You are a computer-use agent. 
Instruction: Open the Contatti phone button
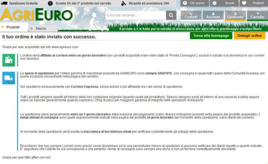(191, 15)
